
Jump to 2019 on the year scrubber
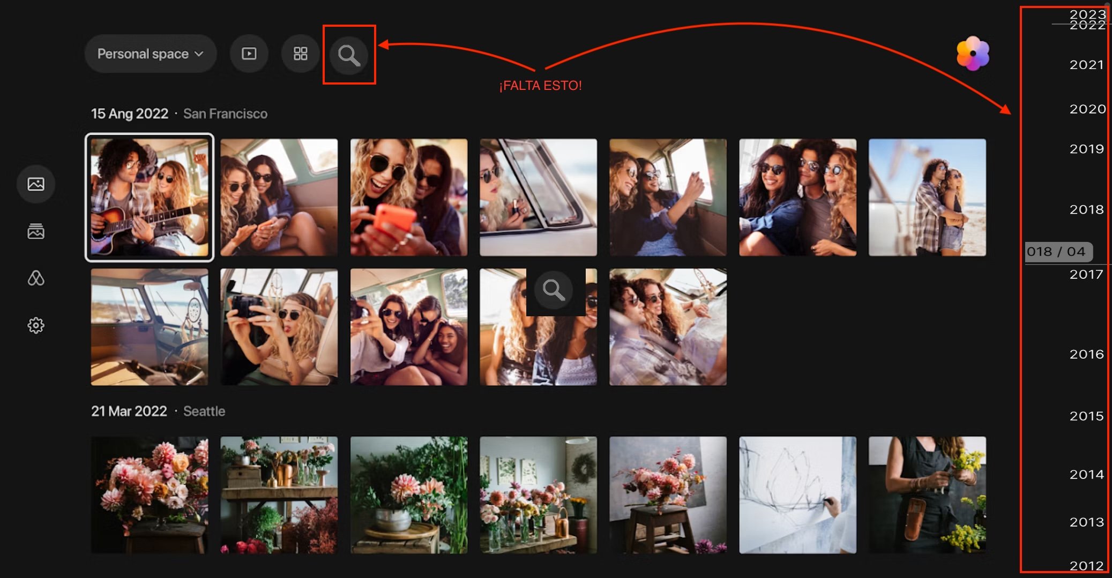coord(1086,149)
